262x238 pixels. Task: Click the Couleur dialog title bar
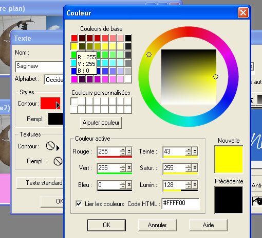(x=151, y=13)
